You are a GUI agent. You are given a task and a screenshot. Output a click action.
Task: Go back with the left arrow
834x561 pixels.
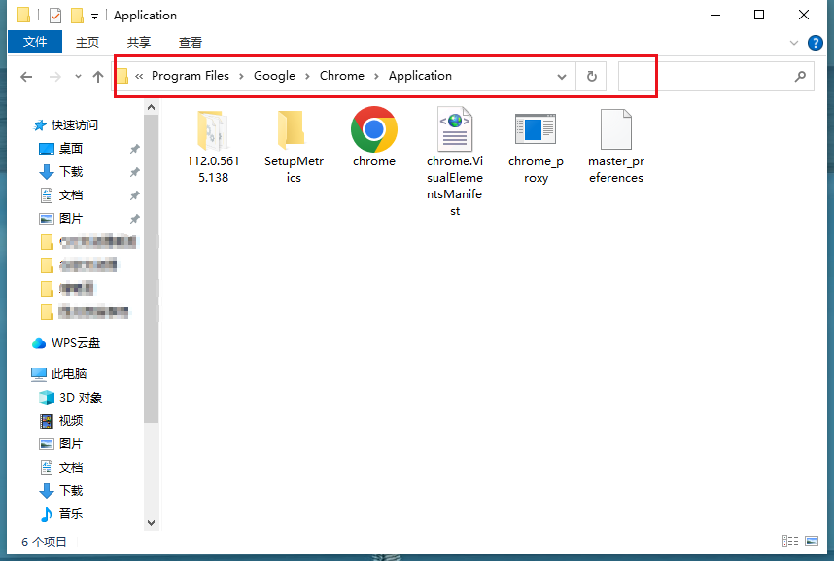(x=26, y=77)
